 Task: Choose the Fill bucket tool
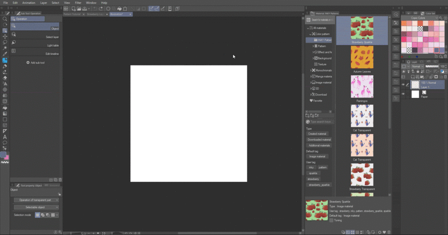coord(5,107)
